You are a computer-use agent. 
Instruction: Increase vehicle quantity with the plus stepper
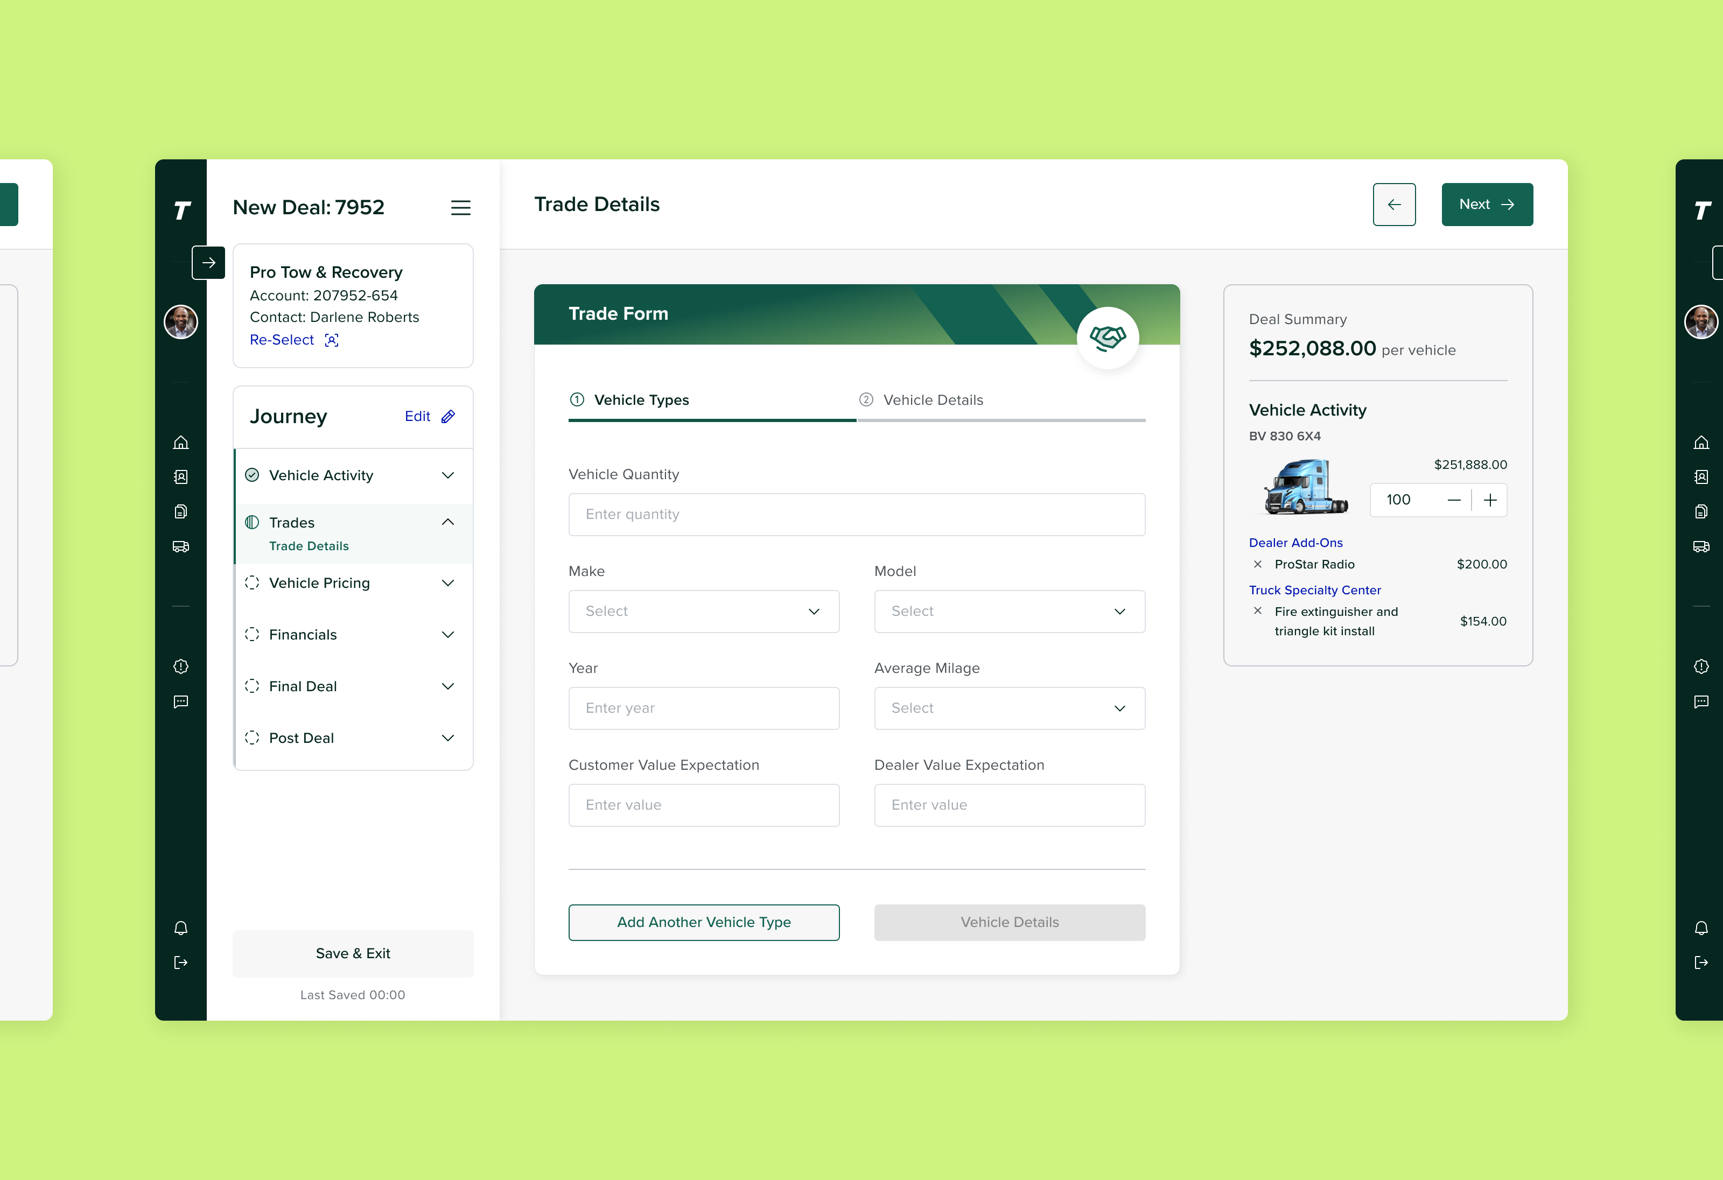pos(1491,500)
